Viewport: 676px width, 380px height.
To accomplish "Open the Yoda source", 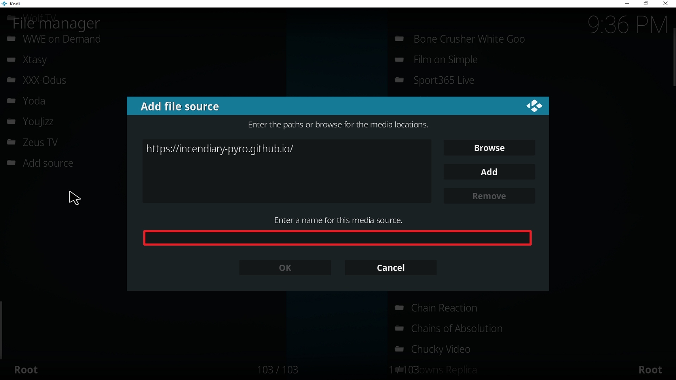I will tap(34, 101).
